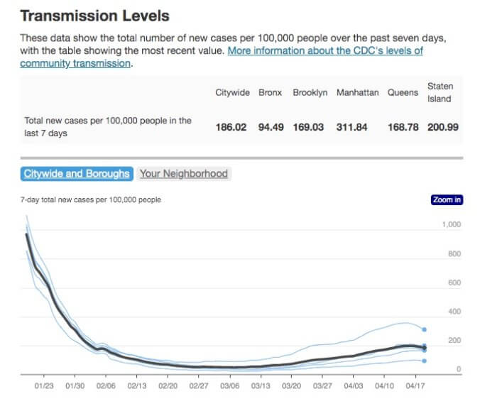Click the Staten Island column header
The image size is (497, 411).
(x=439, y=92)
